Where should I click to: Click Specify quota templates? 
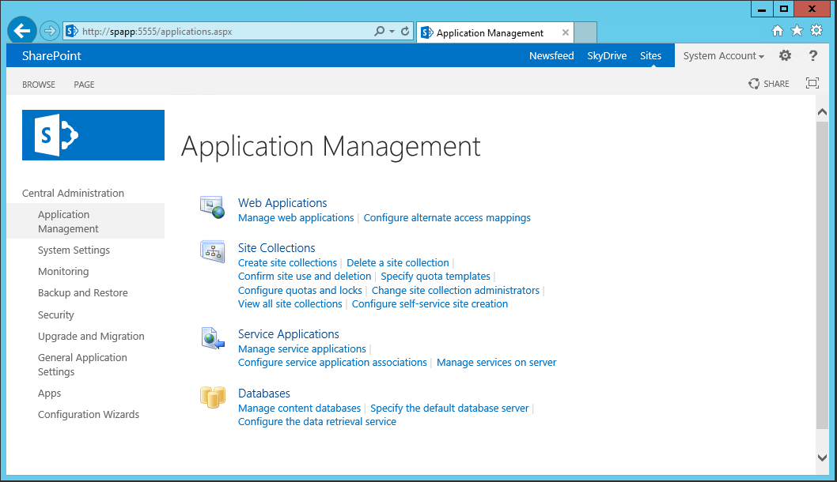click(435, 277)
